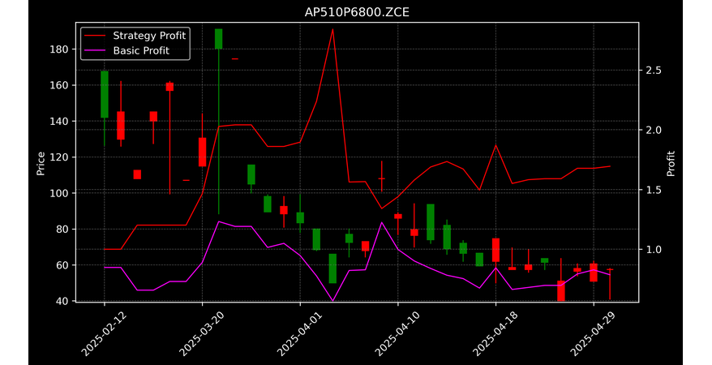Click the 100 price tick label
This screenshot has width=712, height=365.
coord(59,193)
